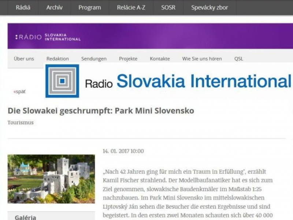Click the quote beginning Nach 42 Jahren
Image resolution: width=293 pixels, height=220 pixels.
(174, 172)
